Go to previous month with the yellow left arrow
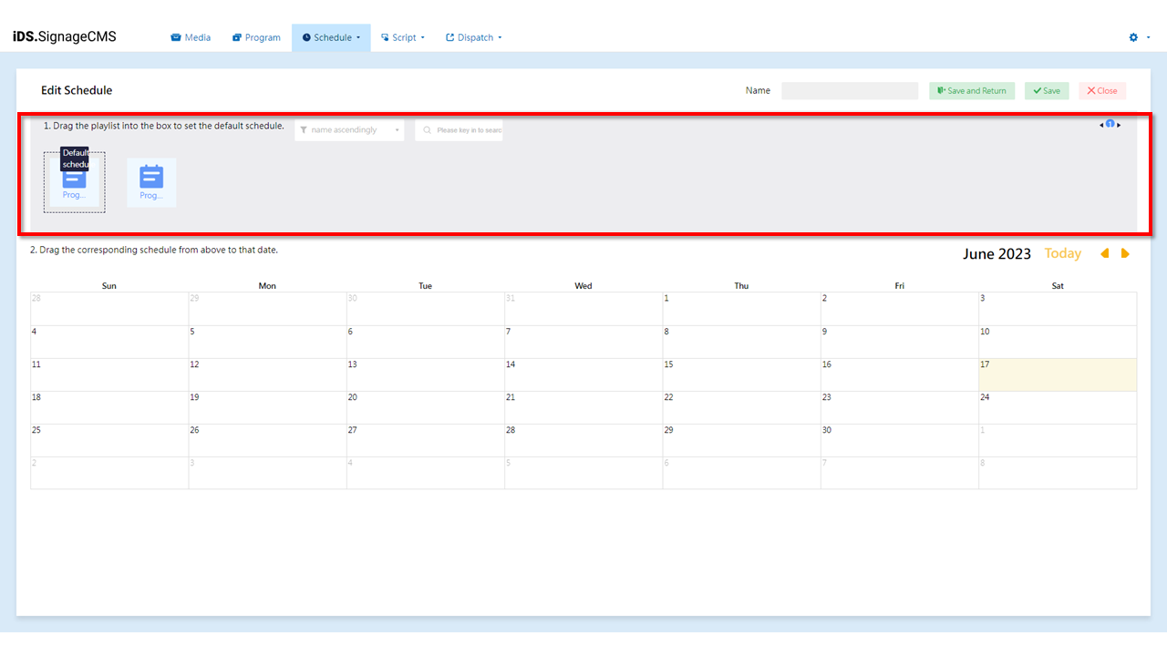The image size is (1167, 656). pos(1104,253)
